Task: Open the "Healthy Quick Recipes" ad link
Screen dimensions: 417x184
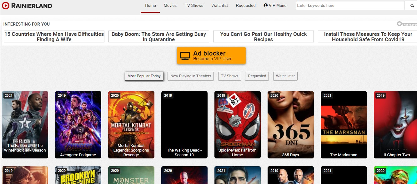Action: click(x=264, y=36)
